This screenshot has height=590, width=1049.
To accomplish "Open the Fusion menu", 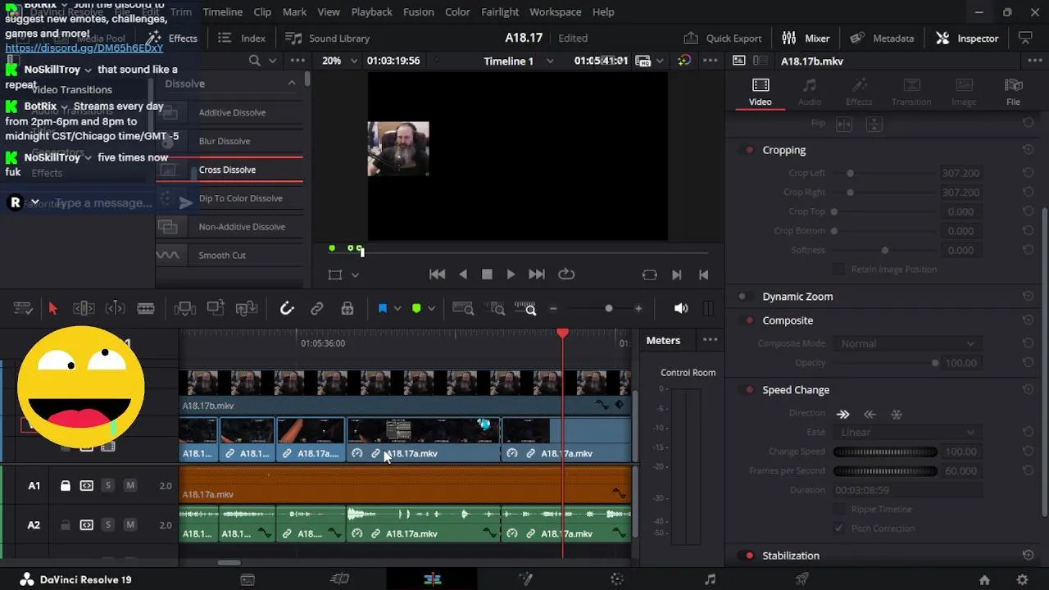I will [419, 12].
